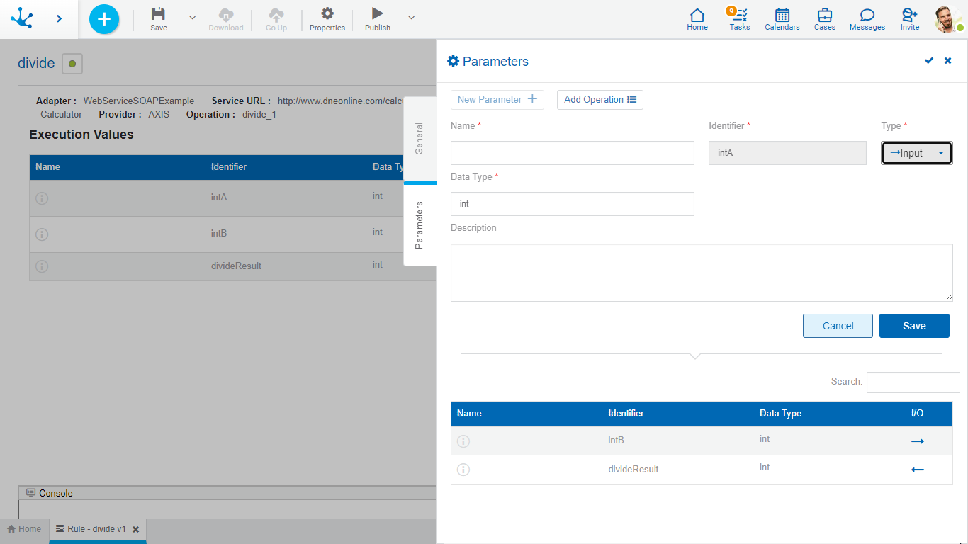Expand the Publish options arrow
Screen dimensions: 968x544
click(411, 18)
